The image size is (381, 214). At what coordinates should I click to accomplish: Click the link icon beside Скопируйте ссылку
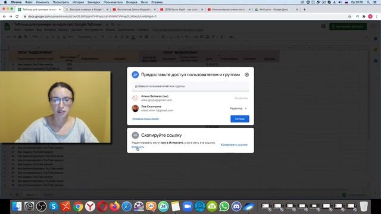135,135
